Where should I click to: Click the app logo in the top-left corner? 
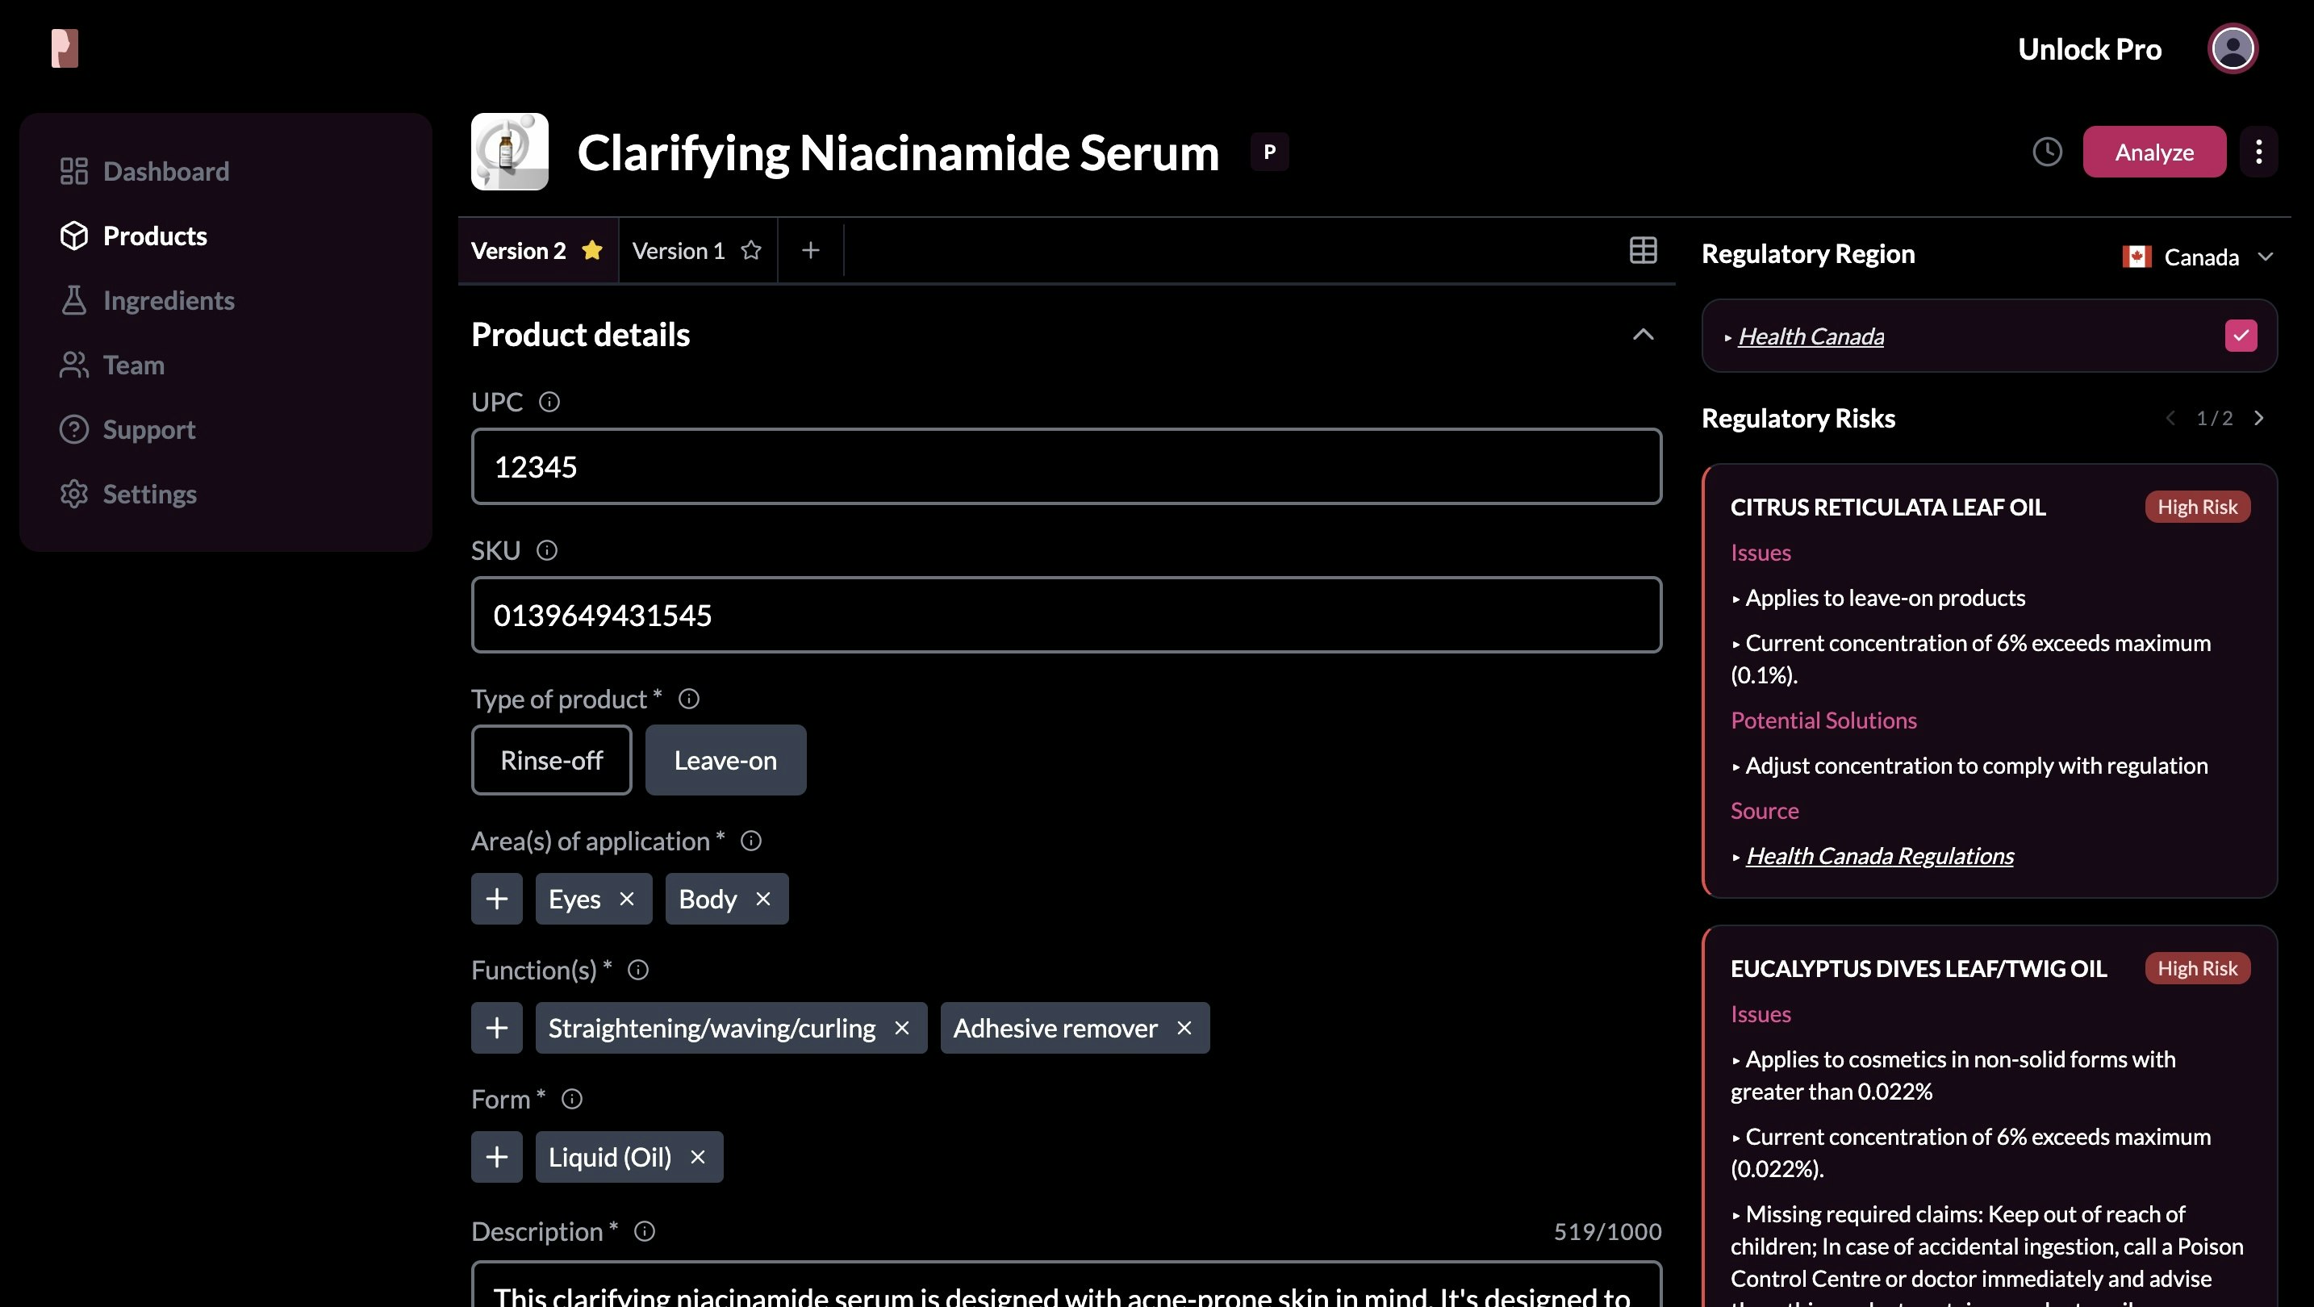64,48
